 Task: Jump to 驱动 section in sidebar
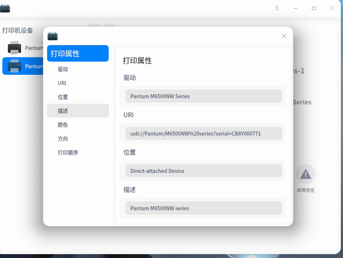pos(78,69)
